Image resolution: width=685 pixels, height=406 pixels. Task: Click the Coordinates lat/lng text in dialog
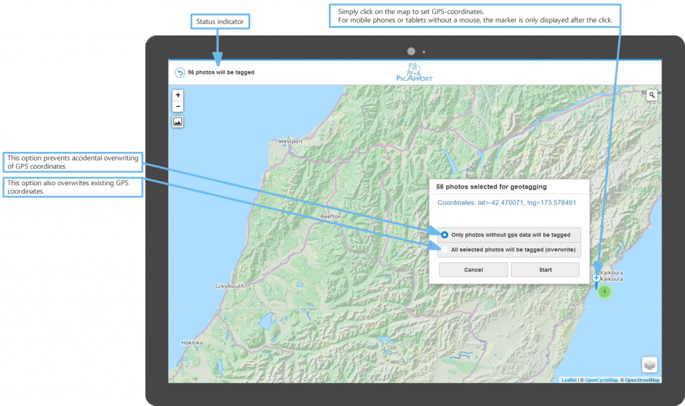point(506,202)
